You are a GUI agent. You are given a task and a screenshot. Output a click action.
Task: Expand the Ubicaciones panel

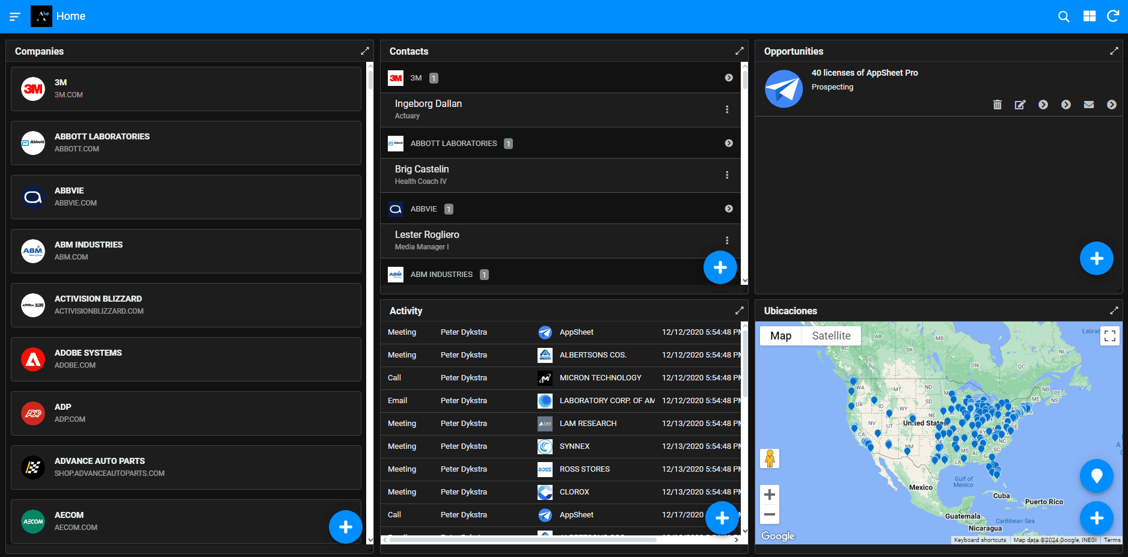1114,311
